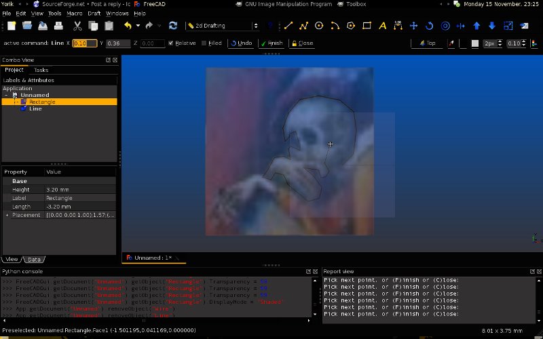Pick the Polygon drawing tool

coord(351,26)
